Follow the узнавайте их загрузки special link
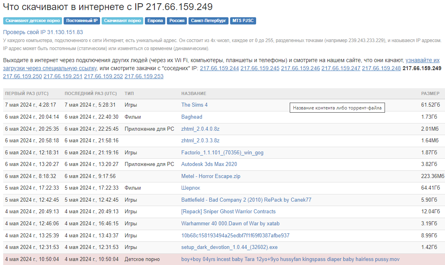 422,60
